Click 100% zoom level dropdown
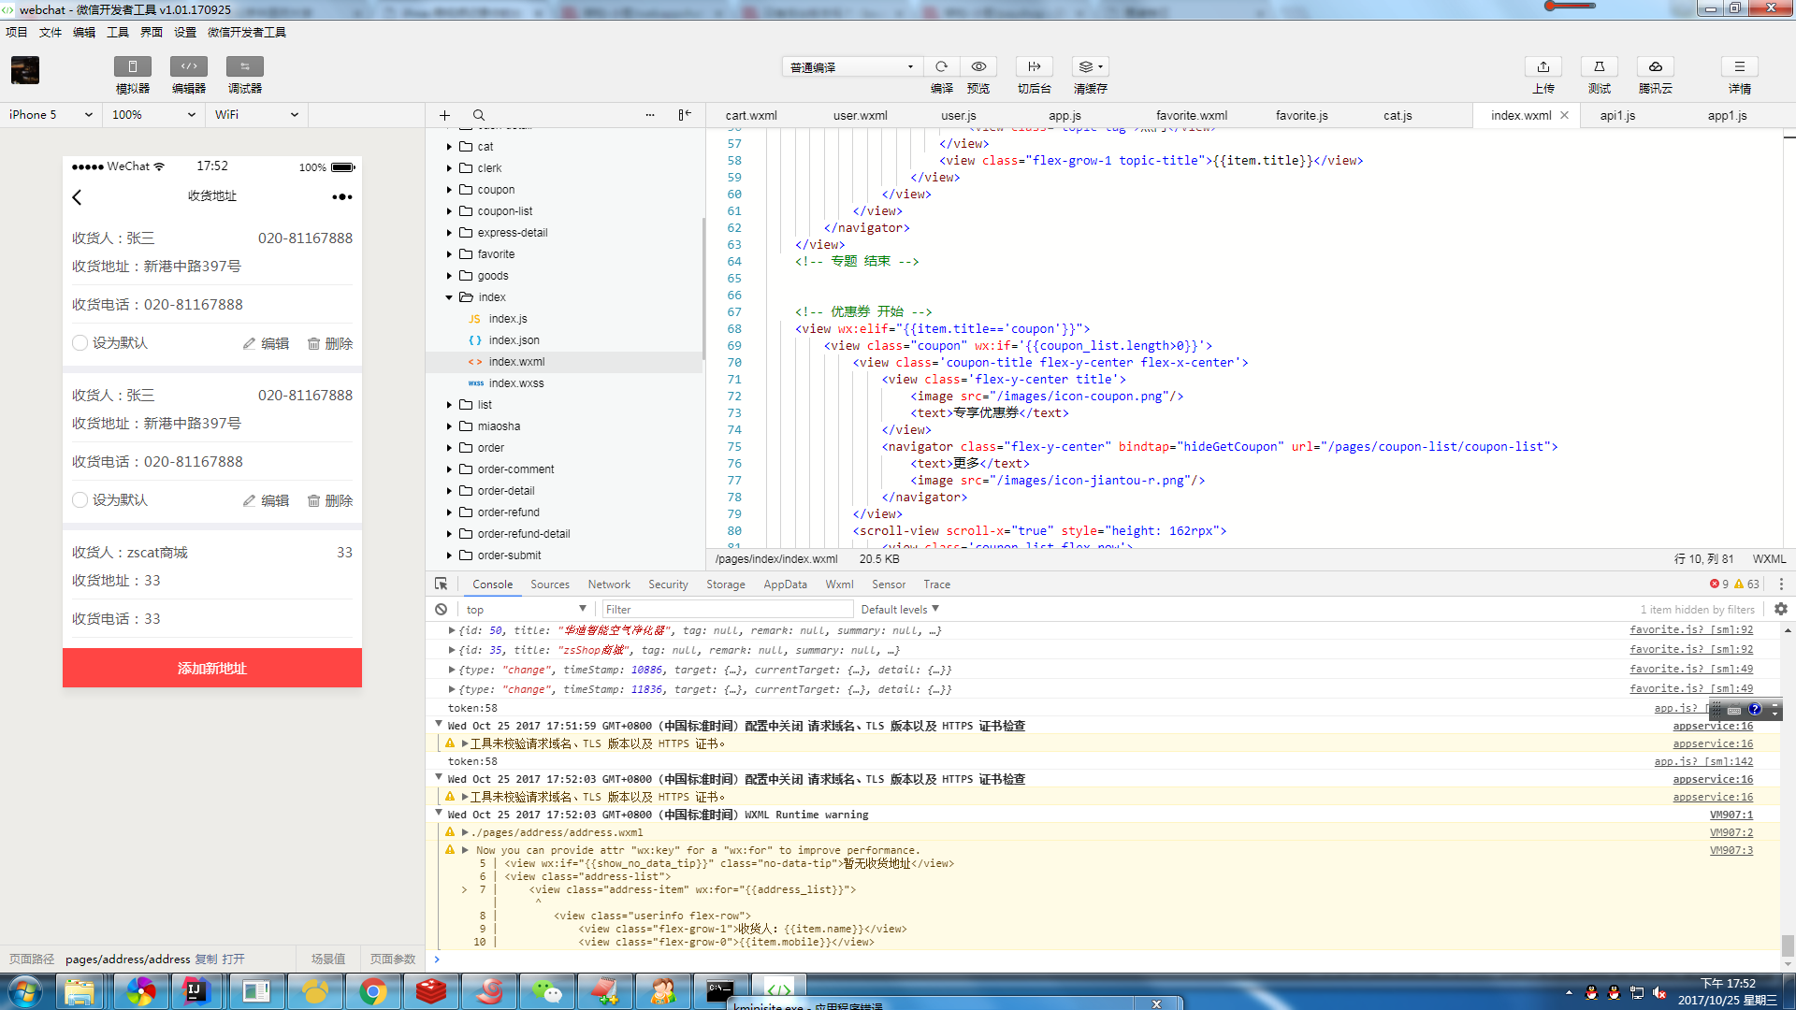This screenshot has height=1010, width=1796. [153, 115]
